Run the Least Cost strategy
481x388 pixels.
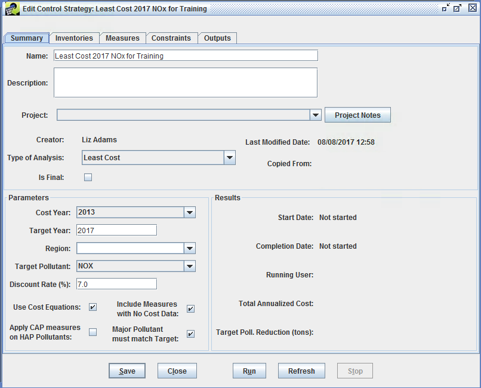click(x=249, y=371)
